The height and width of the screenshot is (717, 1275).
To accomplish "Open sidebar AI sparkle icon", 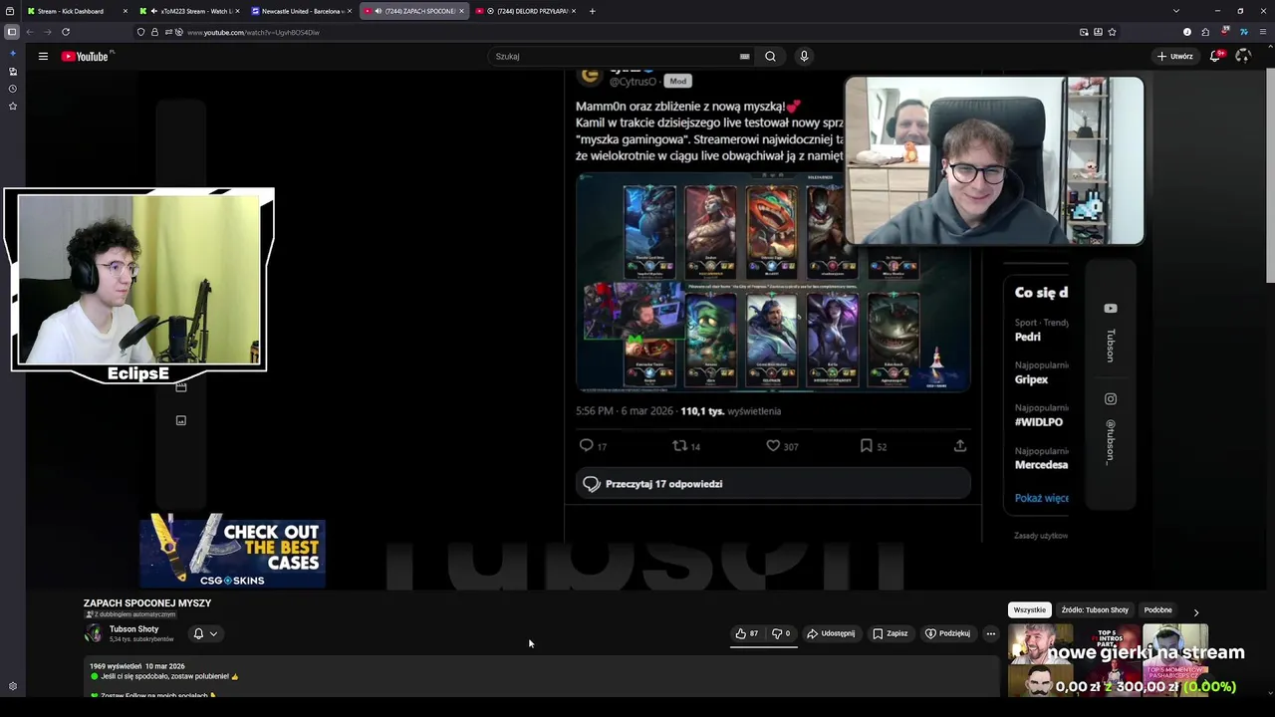I will tap(12, 53).
